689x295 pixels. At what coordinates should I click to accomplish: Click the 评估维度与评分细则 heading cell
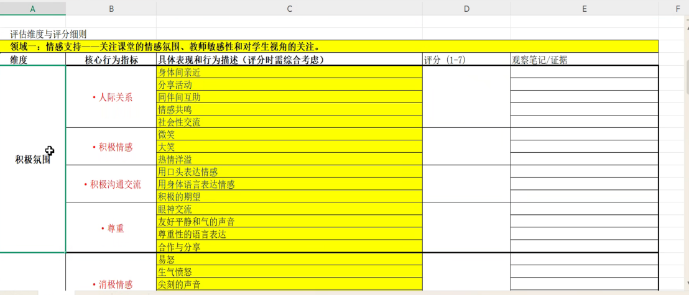click(49, 34)
